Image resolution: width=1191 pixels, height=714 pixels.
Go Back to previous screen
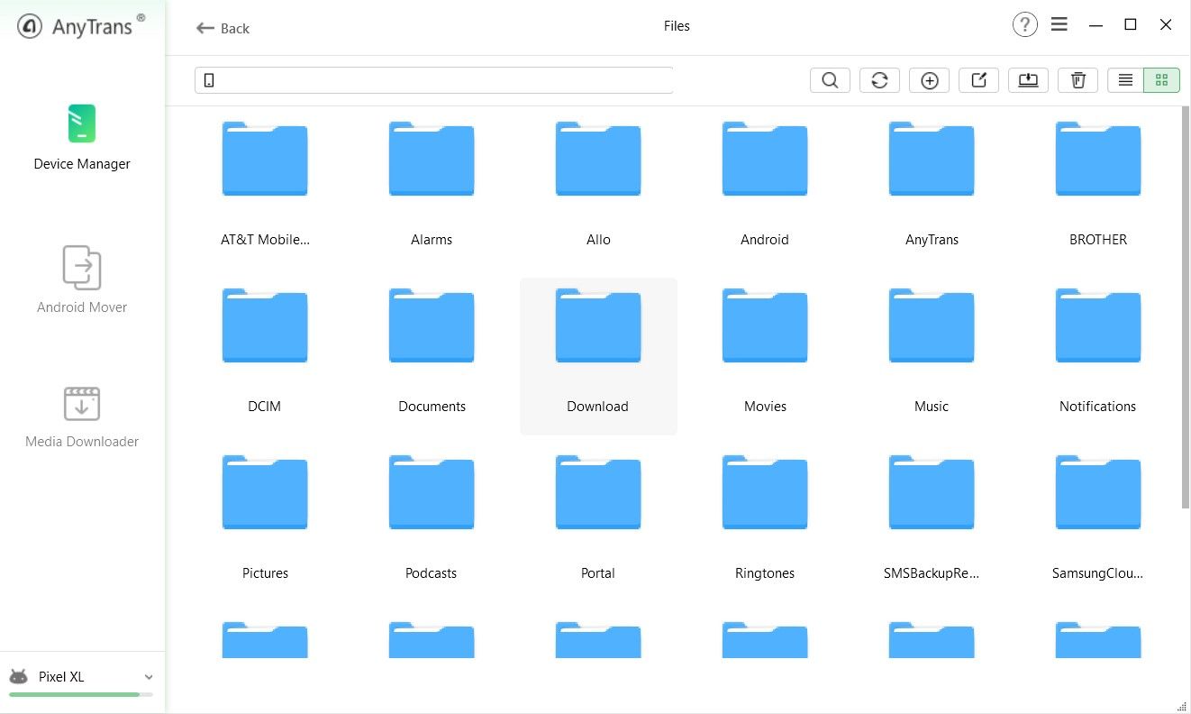(222, 28)
